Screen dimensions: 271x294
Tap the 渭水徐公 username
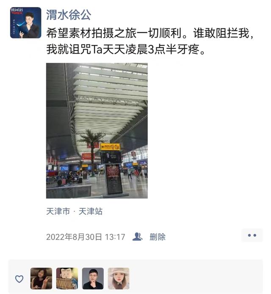(x=69, y=15)
